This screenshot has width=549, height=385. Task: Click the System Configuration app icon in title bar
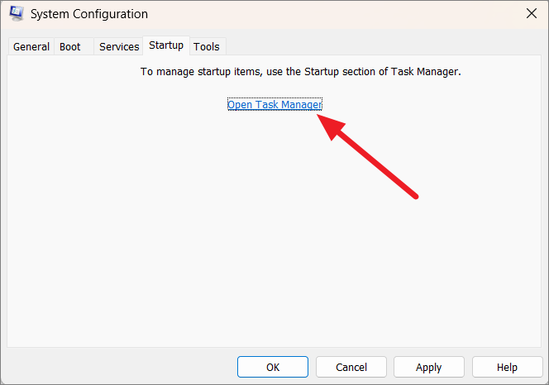pyautogui.click(x=16, y=14)
